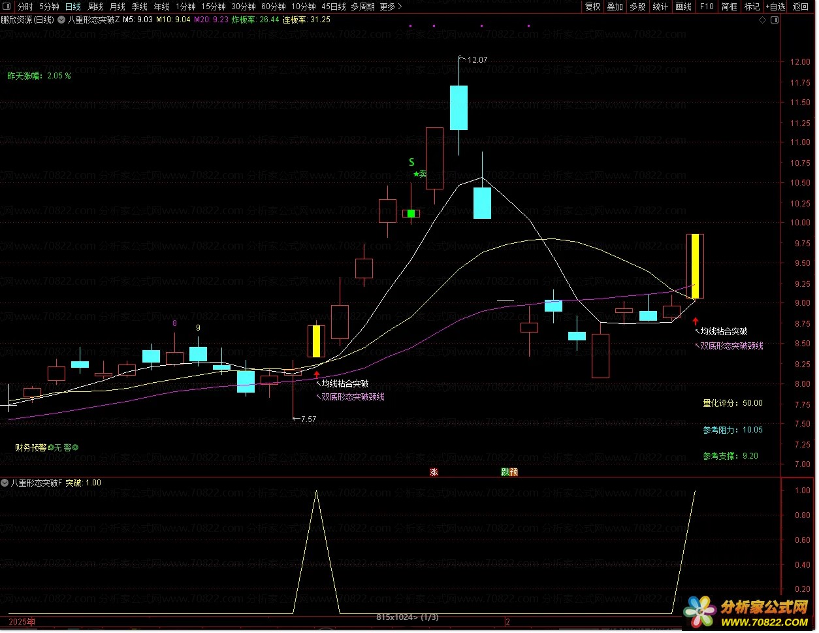Click the 财务预警 无警 status
Image resolution: width=819 pixels, height=633 pixels.
coord(47,447)
